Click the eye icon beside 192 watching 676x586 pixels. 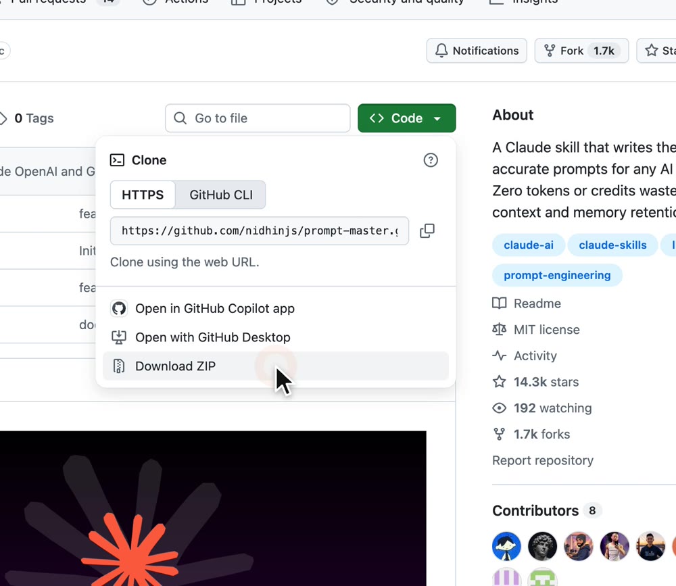[x=500, y=408]
